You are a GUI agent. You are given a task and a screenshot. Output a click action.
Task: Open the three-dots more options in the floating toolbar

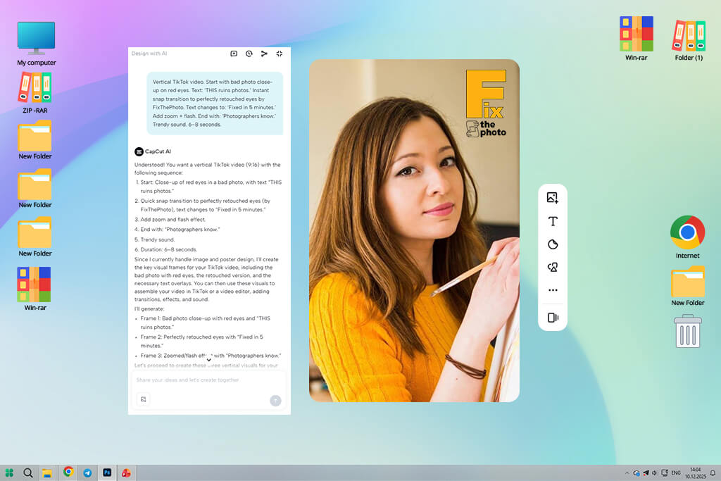[553, 290]
